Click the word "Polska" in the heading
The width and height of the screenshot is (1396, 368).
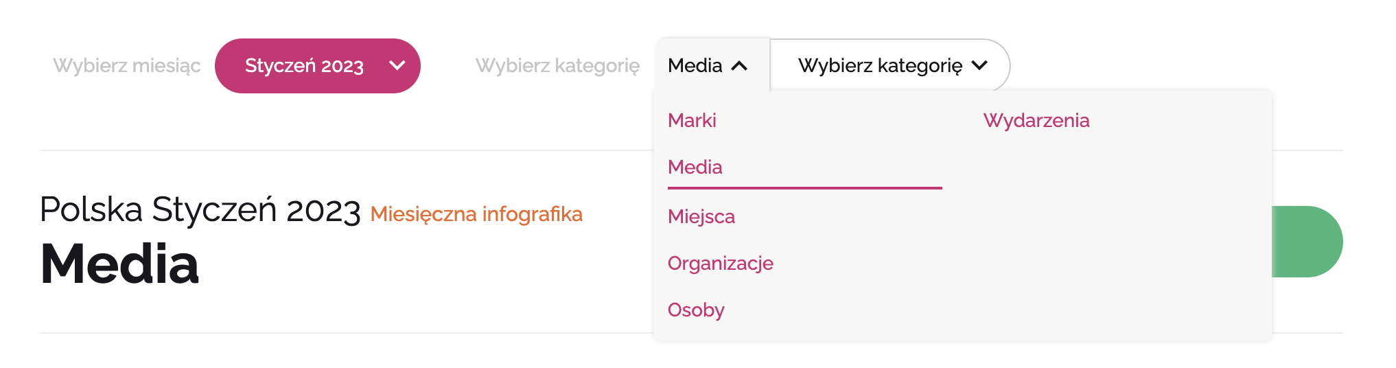click(x=91, y=210)
